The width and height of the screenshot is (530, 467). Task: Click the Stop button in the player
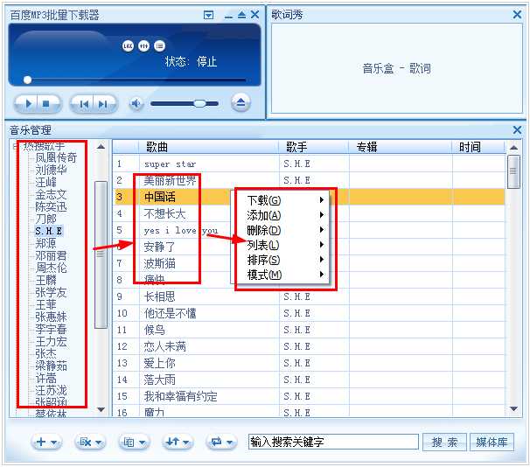46,104
